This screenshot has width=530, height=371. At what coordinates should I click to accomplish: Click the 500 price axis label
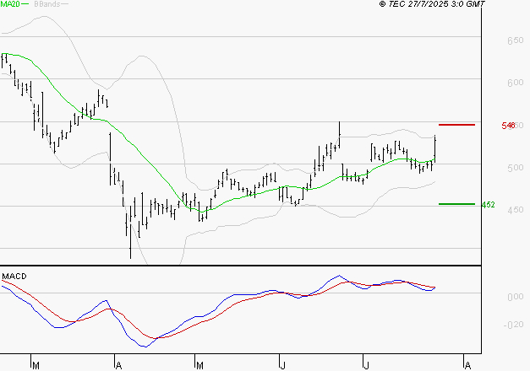click(515, 168)
